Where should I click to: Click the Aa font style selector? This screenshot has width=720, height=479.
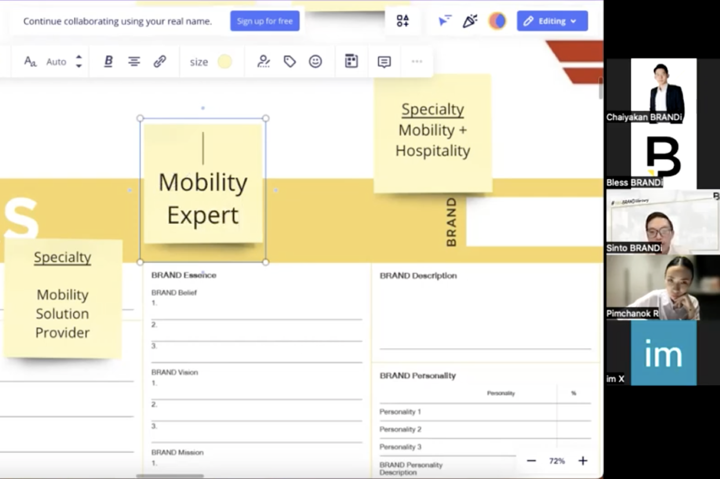click(30, 61)
